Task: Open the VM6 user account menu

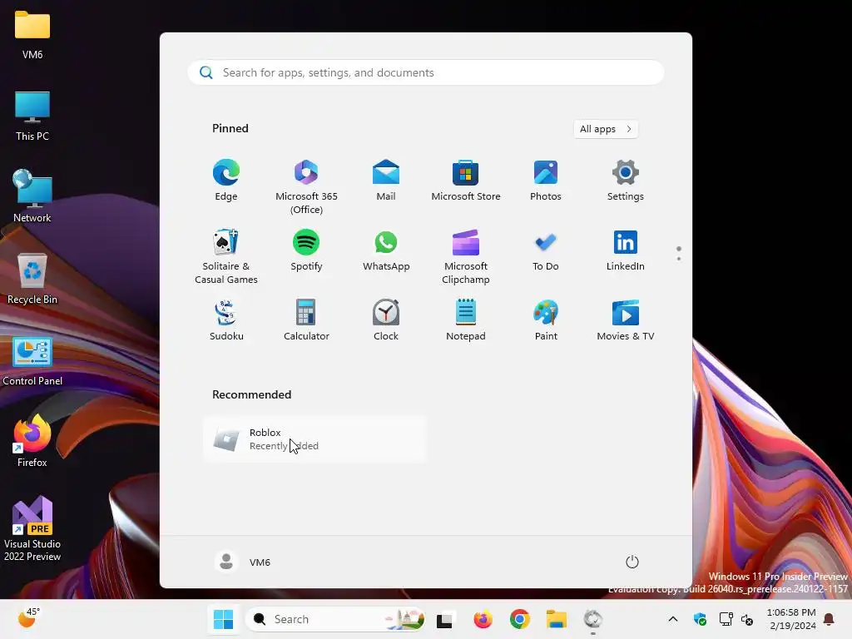Action: point(243,562)
